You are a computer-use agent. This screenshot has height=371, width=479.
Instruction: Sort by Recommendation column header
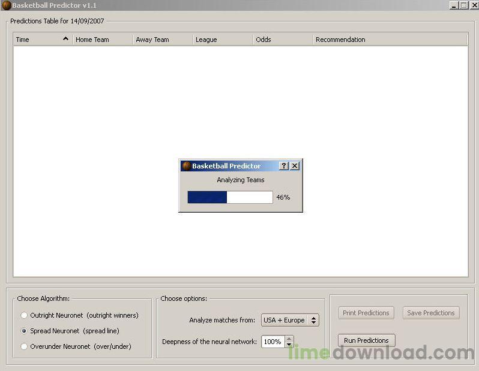click(390, 40)
